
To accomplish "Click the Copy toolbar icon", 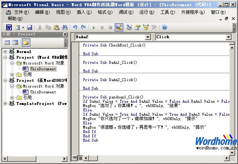I will coord(48,27).
